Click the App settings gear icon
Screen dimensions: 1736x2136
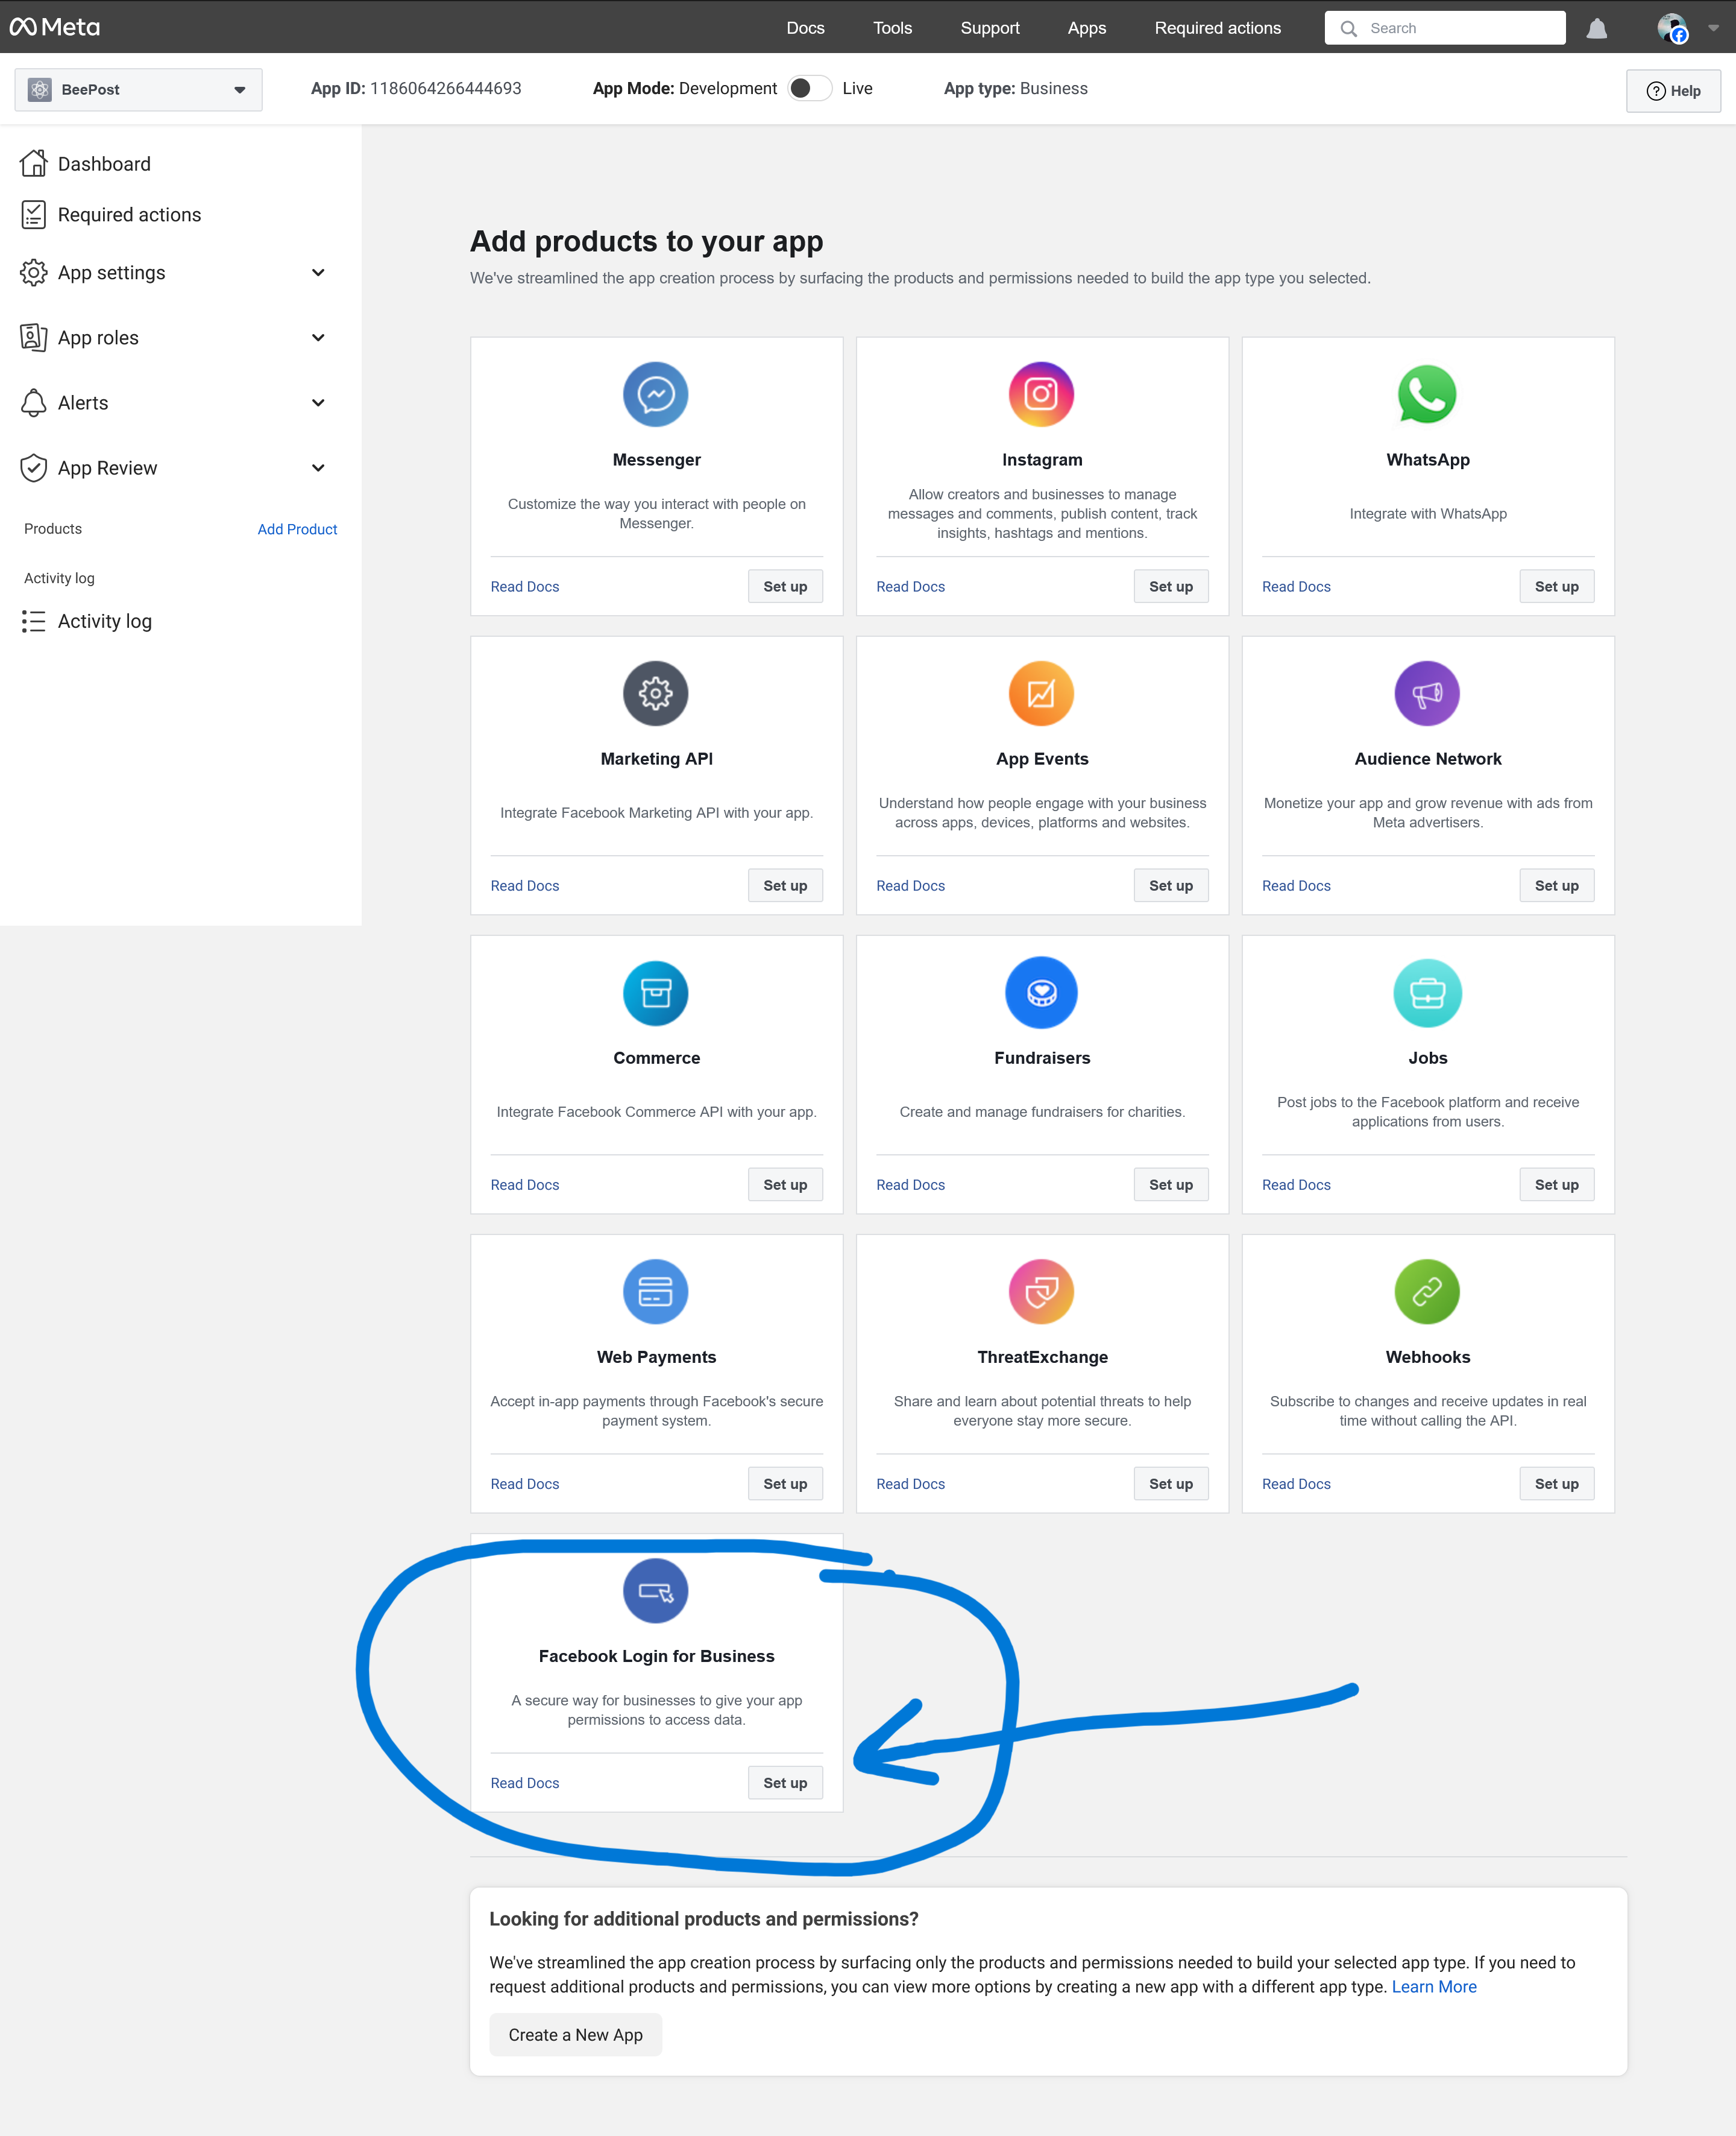point(34,272)
